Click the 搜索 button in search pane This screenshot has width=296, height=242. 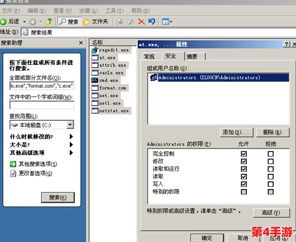pyautogui.click(x=58, y=198)
